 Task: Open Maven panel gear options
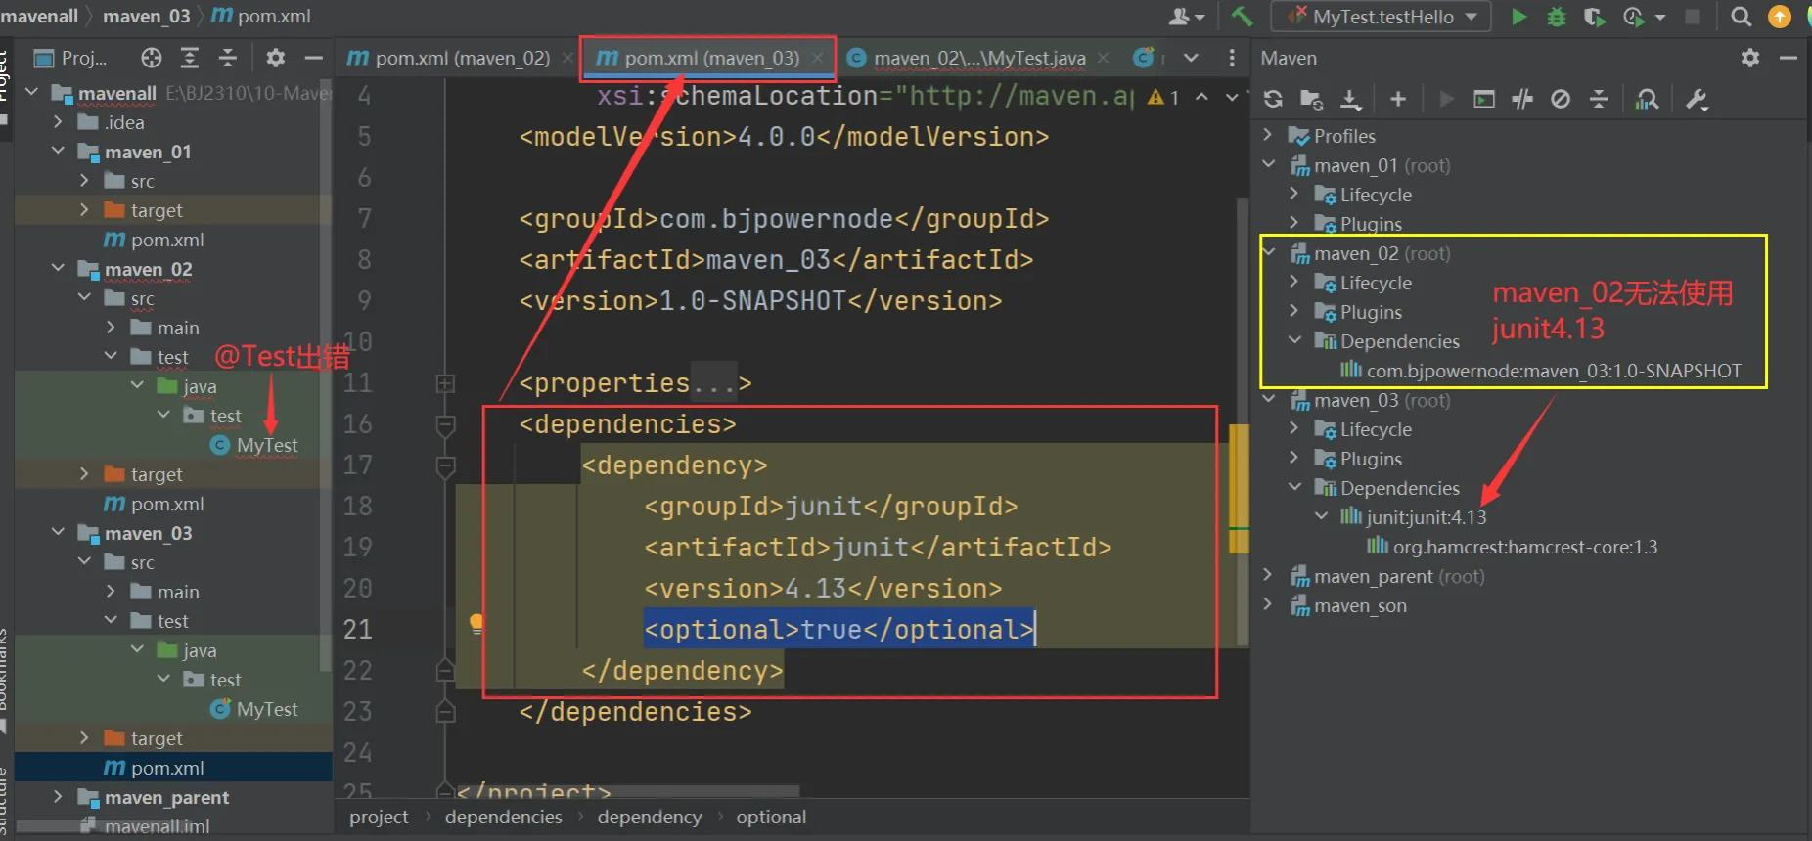click(x=1750, y=58)
